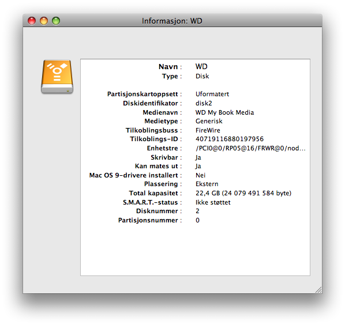Viewport: 345px width, 325px height.
Task: Select total capacity '22,4 GB (24 079 491 584 byte)'
Action: click(243, 193)
